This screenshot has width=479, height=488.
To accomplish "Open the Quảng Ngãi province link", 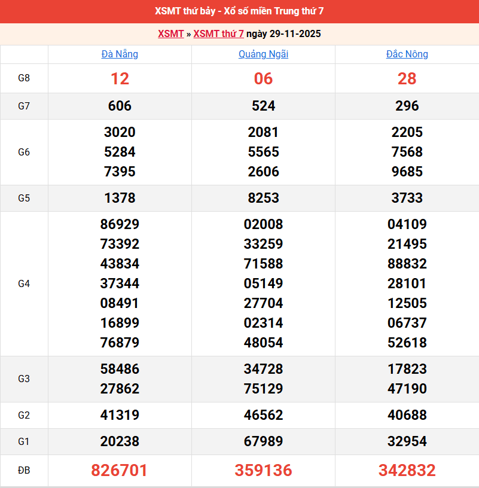I will [263, 54].
